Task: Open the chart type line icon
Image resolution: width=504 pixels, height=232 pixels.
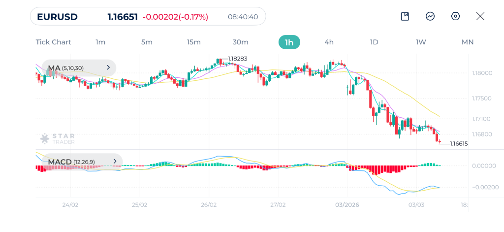Action: coord(430,16)
